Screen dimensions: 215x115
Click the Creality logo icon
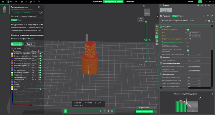3,2
